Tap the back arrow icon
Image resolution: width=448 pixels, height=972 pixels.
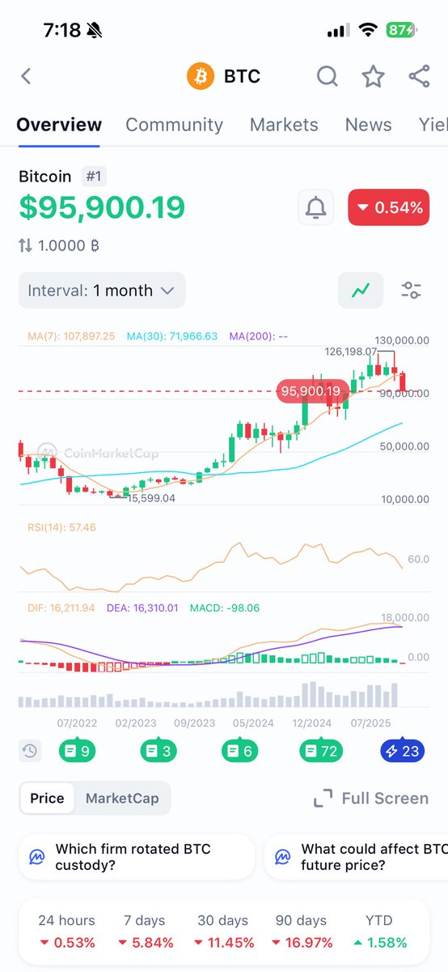[26, 77]
